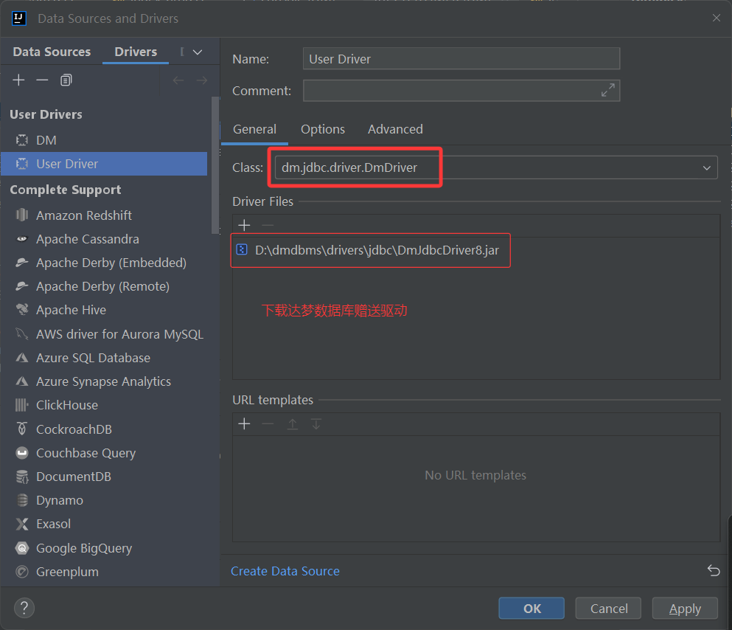Click the Apache Cassandra eye icon
The width and height of the screenshot is (732, 630).
[22, 238]
